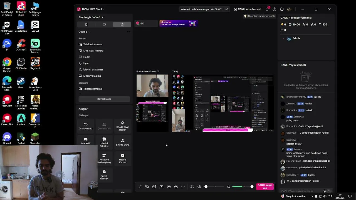356x200 pixels.
Task: Click the Portre (ana düzen) info icon
Action: click(x=158, y=71)
